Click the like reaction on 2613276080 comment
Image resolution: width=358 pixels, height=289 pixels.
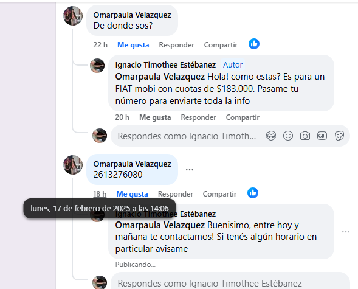(x=253, y=193)
